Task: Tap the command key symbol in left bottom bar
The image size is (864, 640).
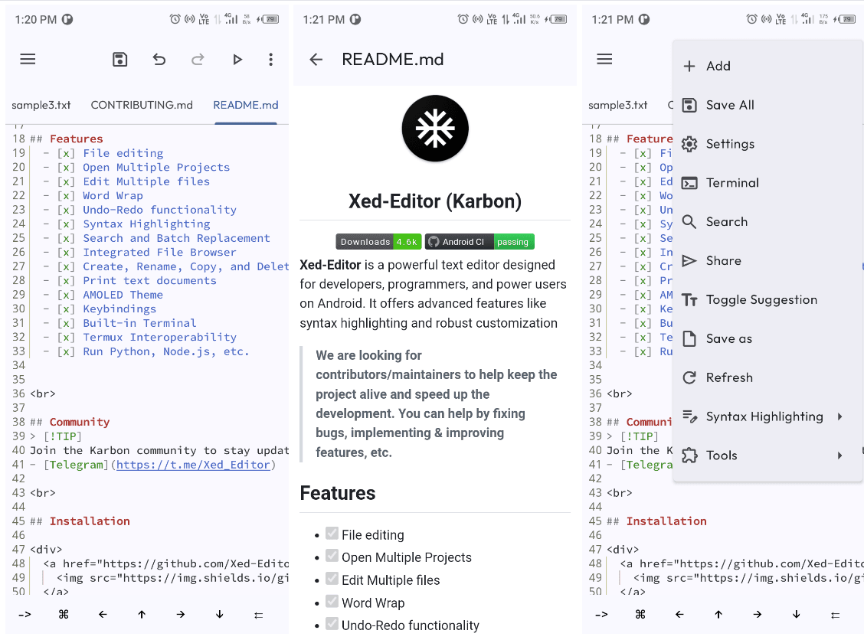Action: (x=64, y=614)
